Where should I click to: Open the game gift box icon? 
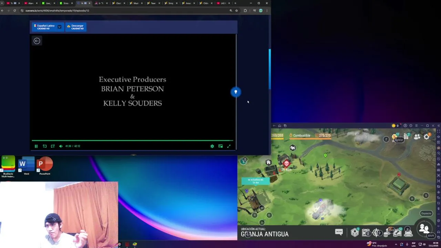click(x=407, y=136)
